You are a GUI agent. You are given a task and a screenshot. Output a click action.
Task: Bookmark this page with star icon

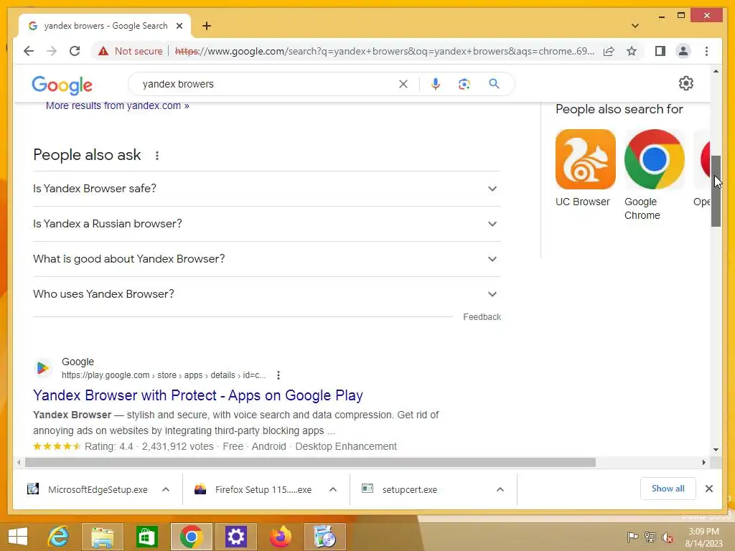pos(632,51)
